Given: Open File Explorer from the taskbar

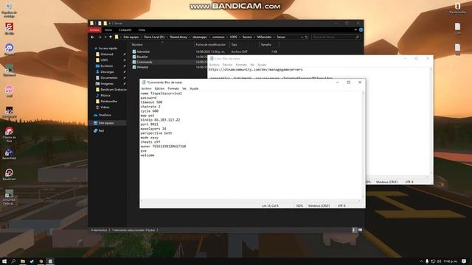Looking at the screenshot, I should (x=23, y=261).
